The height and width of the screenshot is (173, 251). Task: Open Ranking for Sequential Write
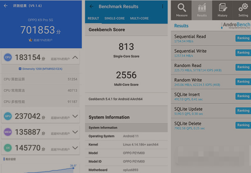pos(243,53)
